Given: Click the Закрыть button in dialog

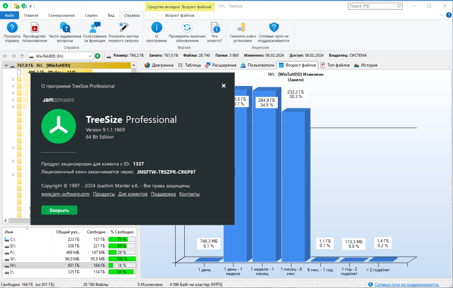Looking at the screenshot, I should pyautogui.click(x=59, y=210).
